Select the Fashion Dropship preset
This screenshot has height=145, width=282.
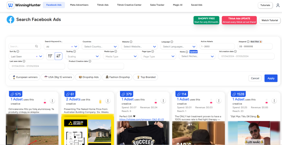click(x=117, y=77)
